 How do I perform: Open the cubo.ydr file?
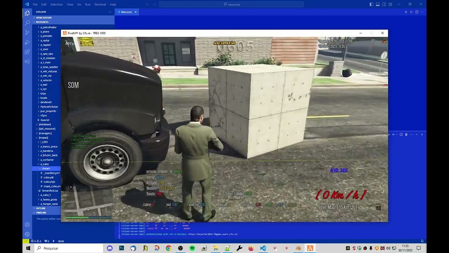47,177
